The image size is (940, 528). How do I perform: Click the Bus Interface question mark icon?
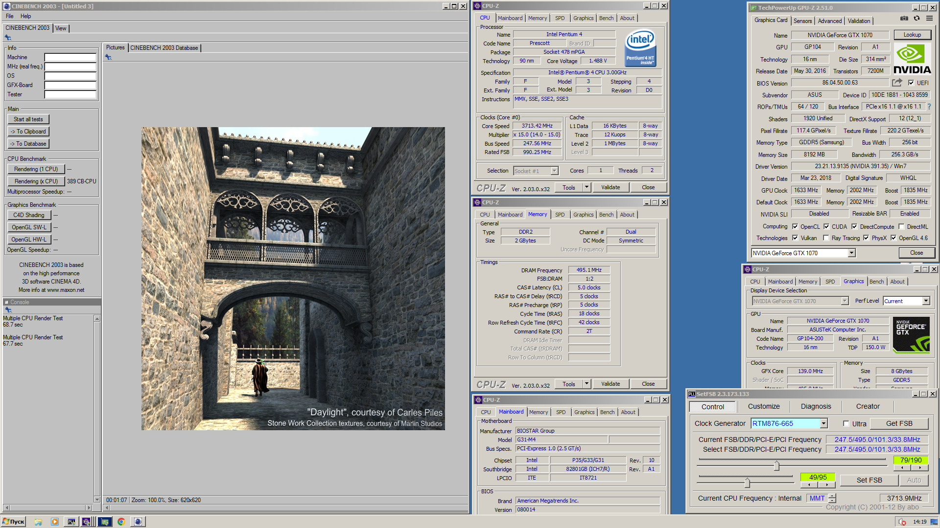coord(929,107)
